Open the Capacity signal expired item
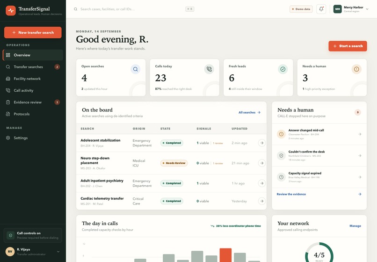This screenshot has height=262, width=377. tap(319, 177)
